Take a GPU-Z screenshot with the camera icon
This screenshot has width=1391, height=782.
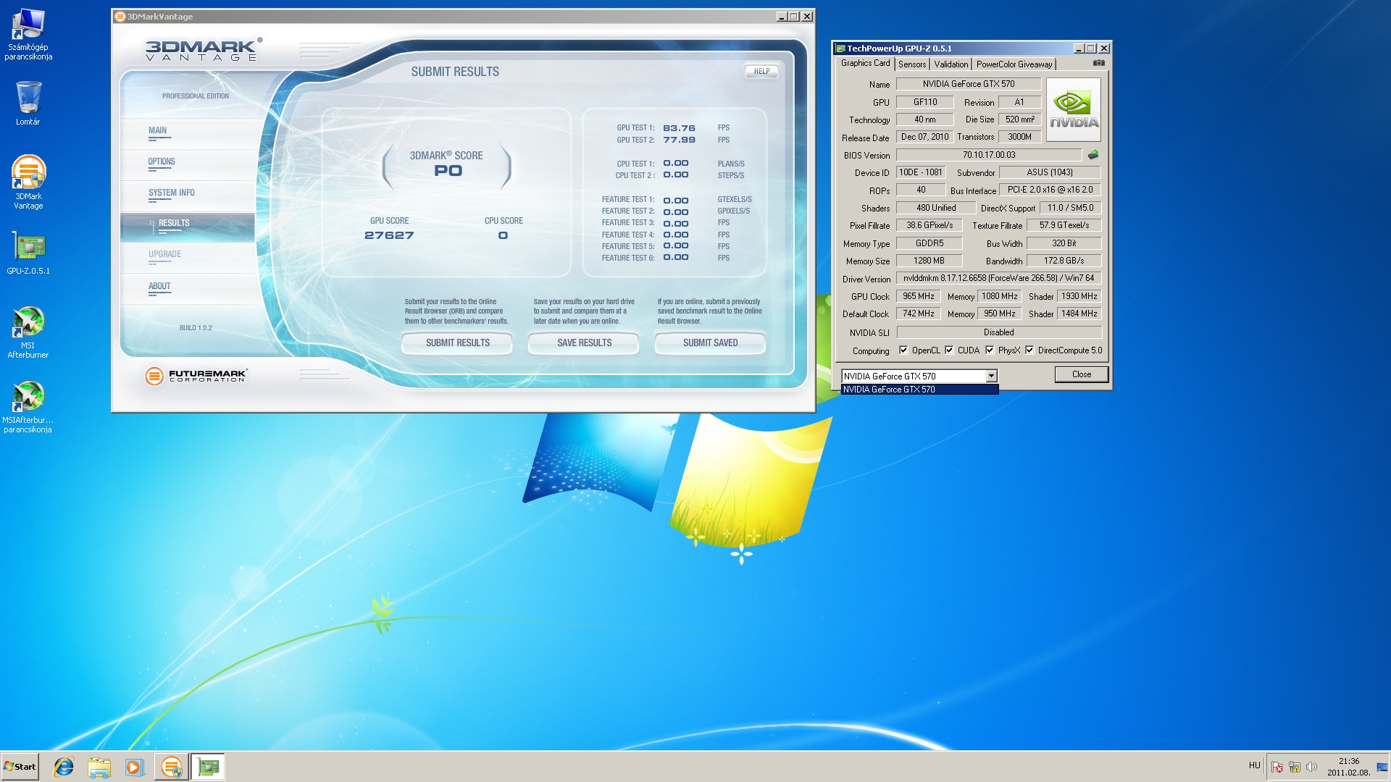click(x=1098, y=63)
